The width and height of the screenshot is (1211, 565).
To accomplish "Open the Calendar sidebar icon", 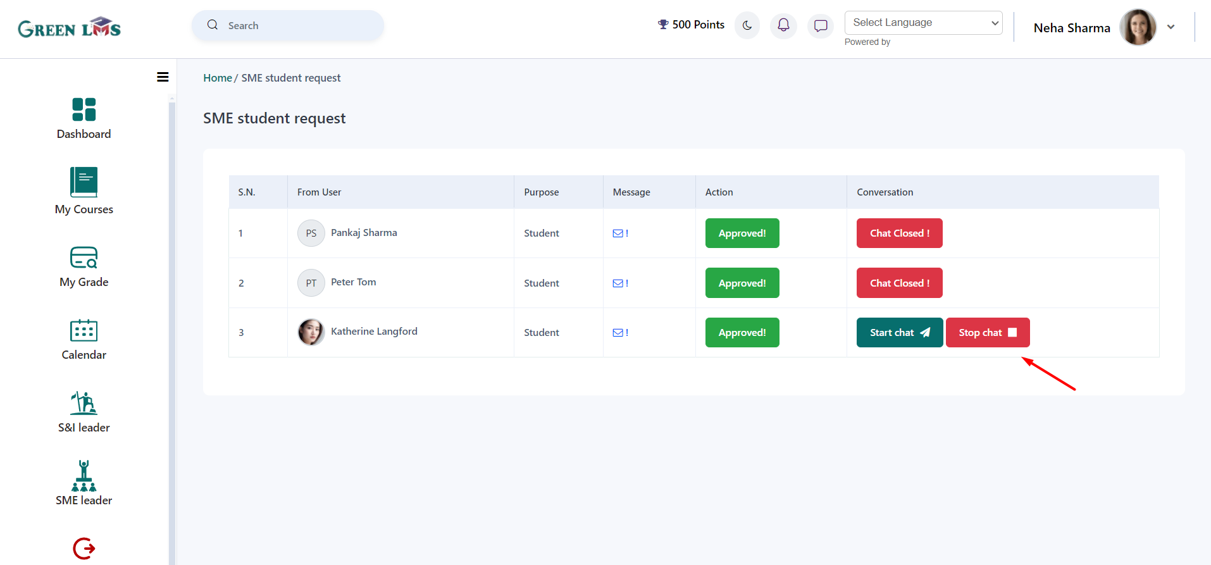I will [x=84, y=330].
